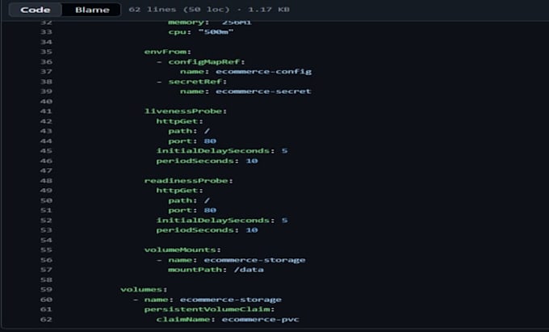This screenshot has width=549, height=332.
Task: Click httpGet: under livenessProbe
Action: (x=179, y=121)
